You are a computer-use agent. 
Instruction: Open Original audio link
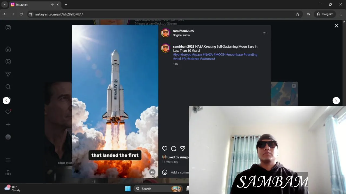pyautogui.click(x=181, y=35)
